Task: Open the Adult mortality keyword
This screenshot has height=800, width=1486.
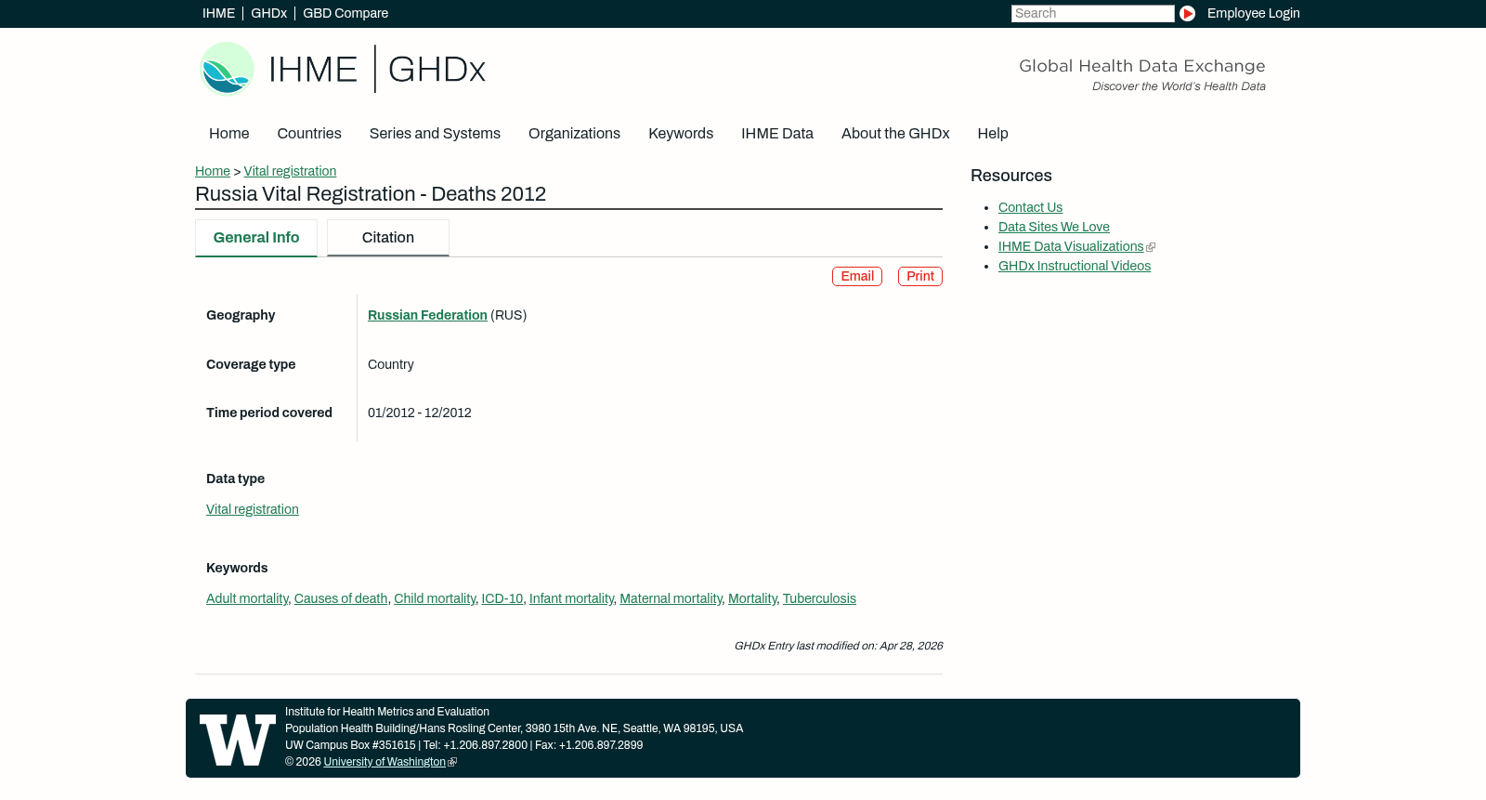Action: pos(247,598)
